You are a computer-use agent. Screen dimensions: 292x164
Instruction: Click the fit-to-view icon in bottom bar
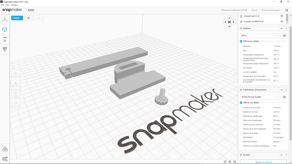pos(225,162)
